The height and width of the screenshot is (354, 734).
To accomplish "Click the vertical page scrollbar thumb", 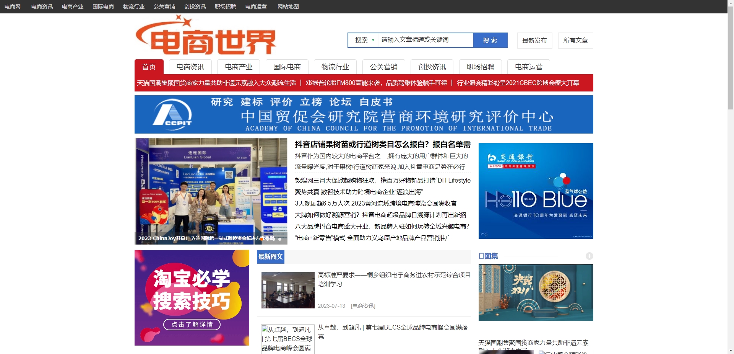I will 731,57.
